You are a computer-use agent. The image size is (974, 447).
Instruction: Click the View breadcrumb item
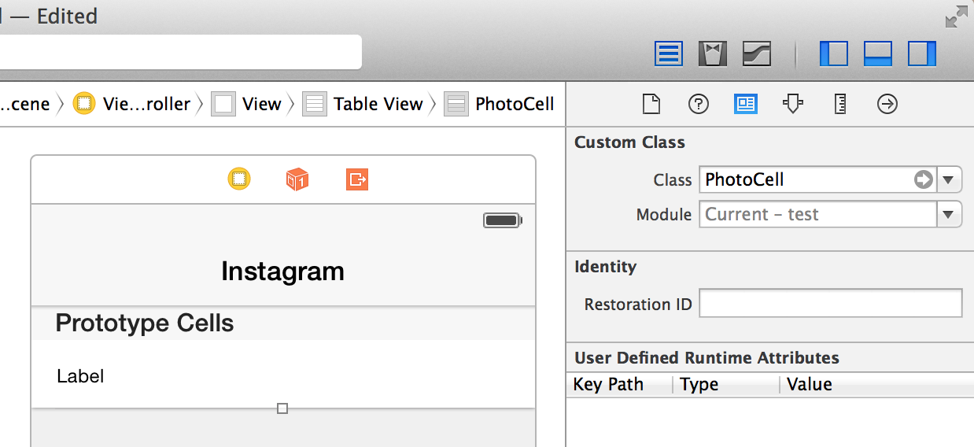pyautogui.click(x=247, y=104)
